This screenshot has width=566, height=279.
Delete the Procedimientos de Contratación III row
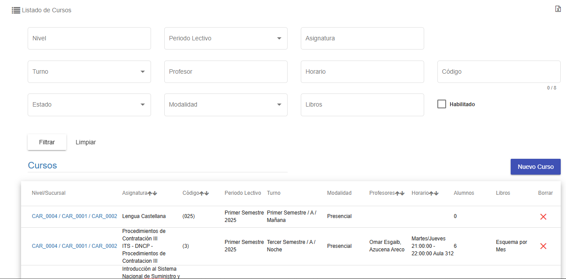pyautogui.click(x=543, y=246)
